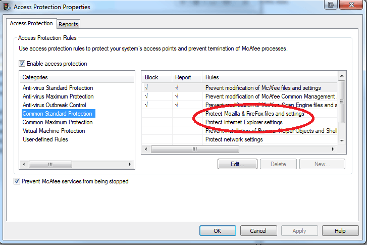This screenshot has height=245, width=367.
Task: Switch to the Reports tab
Action: 68,24
